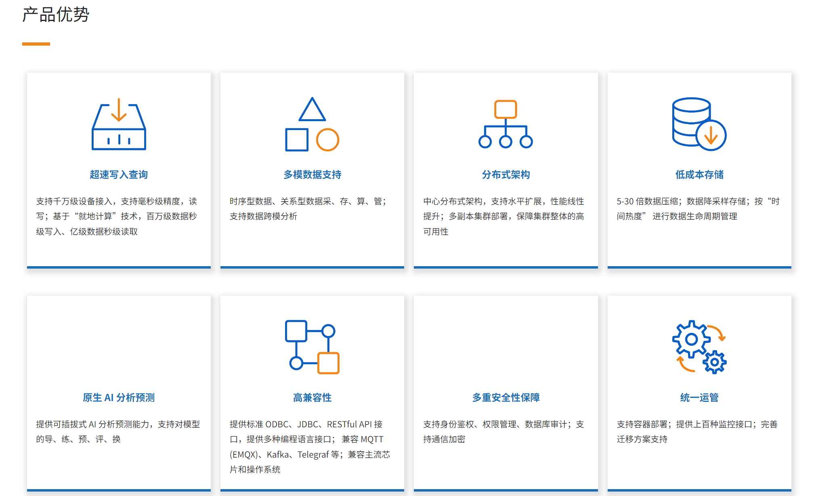
Task: Select the 分布式架构 title
Action: tap(506, 174)
